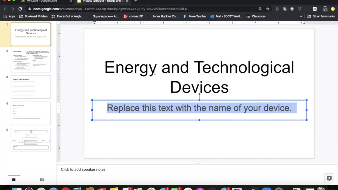
Task: Close the My Drive - Google Drive tab
Action: point(71,1)
